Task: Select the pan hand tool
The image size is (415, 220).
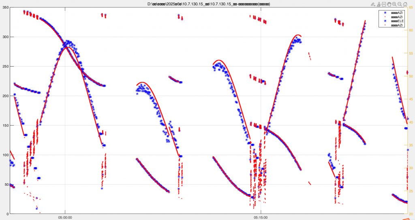Action: (x=389, y=4)
